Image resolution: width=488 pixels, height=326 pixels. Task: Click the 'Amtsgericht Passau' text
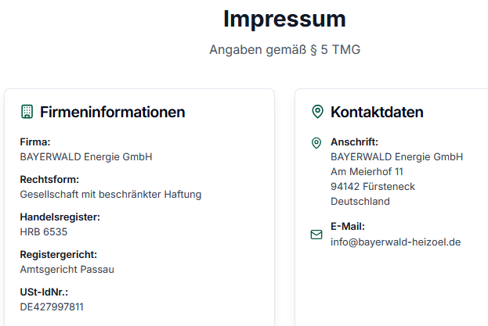(67, 269)
